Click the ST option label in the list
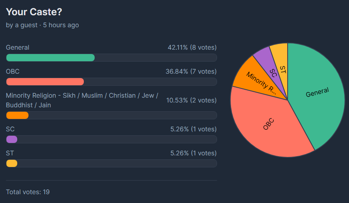Screen dimensions: 349x203 10,153
